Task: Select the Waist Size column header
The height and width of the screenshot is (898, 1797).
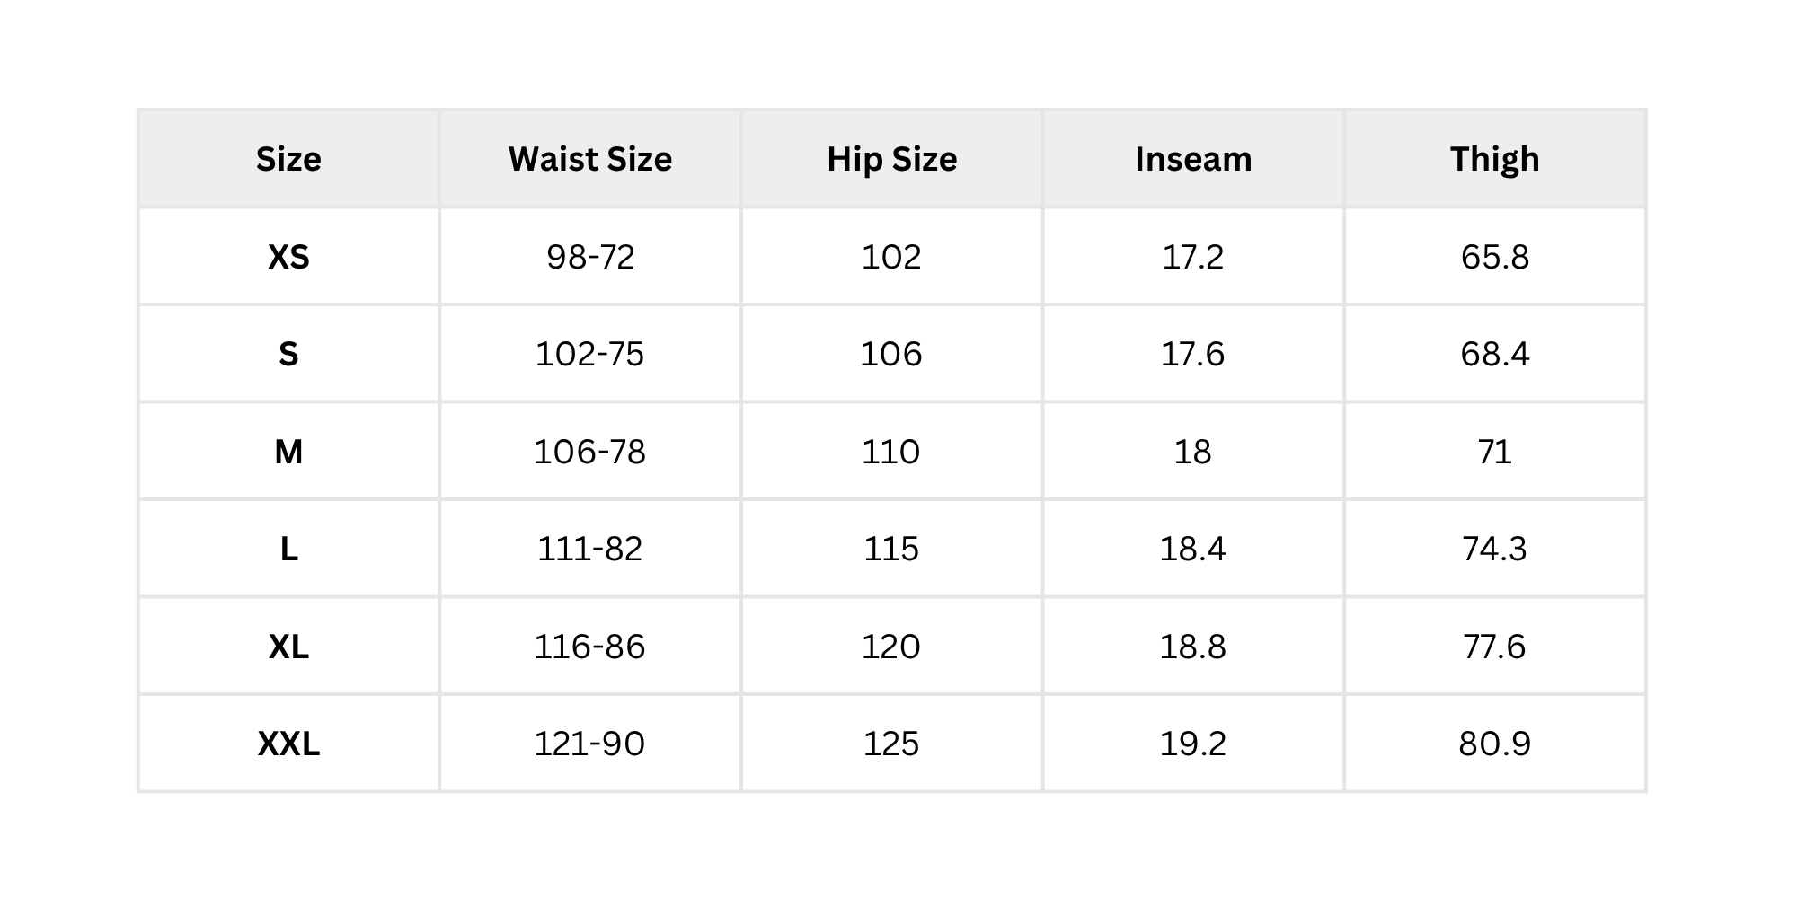Action: [590, 159]
